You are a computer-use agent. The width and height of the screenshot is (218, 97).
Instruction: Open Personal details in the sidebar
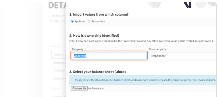tap(59, 55)
